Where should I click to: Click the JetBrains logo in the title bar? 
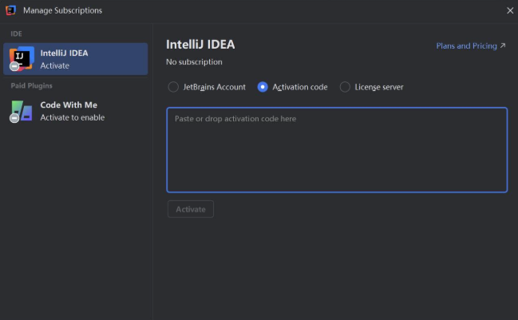pos(10,10)
